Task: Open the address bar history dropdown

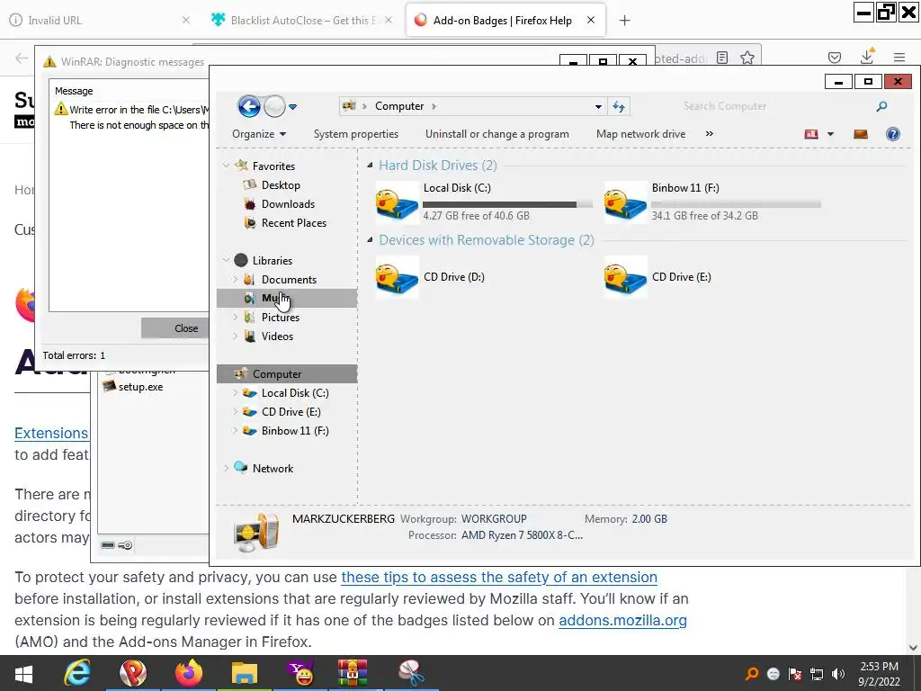Action: pyautogui.click(x=598, y=106)
